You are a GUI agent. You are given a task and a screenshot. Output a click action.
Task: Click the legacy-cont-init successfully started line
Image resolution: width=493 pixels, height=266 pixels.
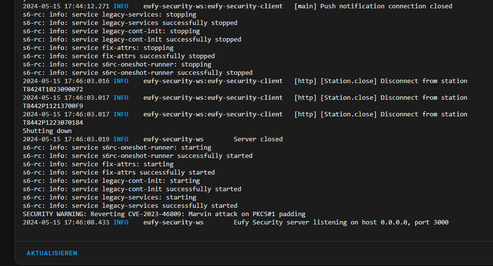coord(132,189)
